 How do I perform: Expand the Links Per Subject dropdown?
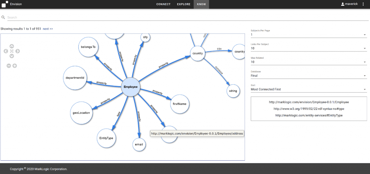point(309,48)
